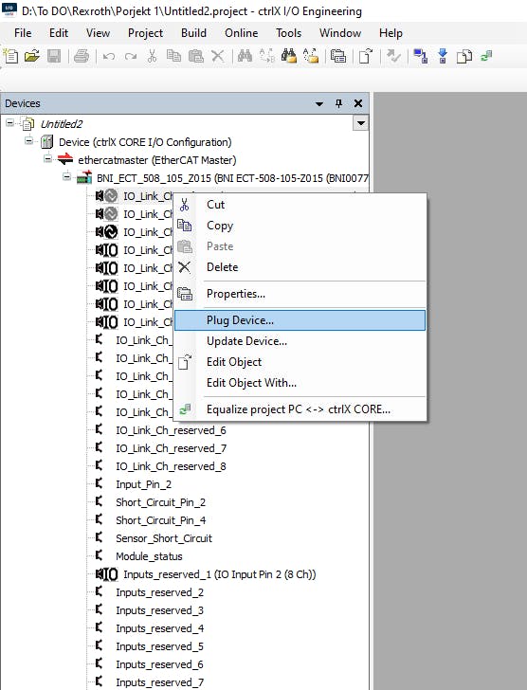The image size is (527, 690).
Task: Open the dropdown beside the Untitled2 row
Action: pos(361,123)
